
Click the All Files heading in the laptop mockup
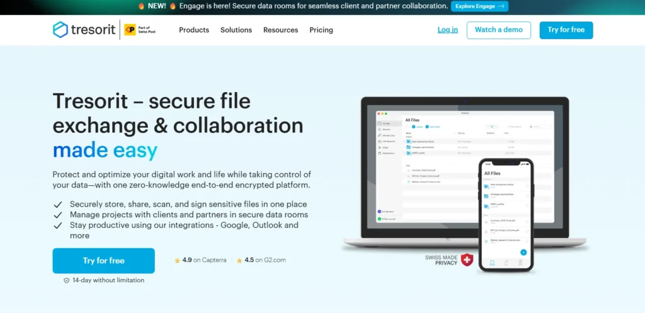pyautogui.click(x=413, y=120)
